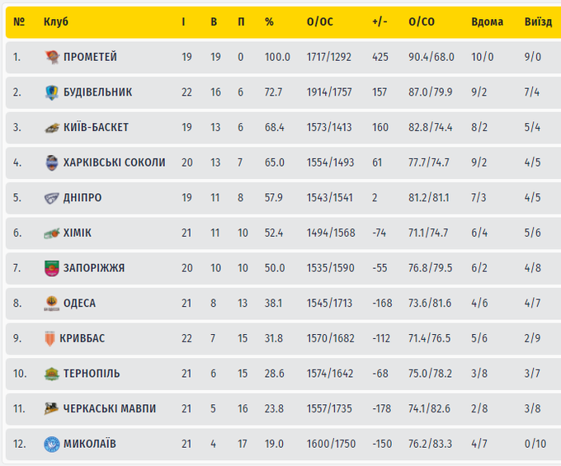This screenshot has height=466, width=561.
Task: Select the Запоріжжя club crest icon
Action: click(x=52, y=268)
